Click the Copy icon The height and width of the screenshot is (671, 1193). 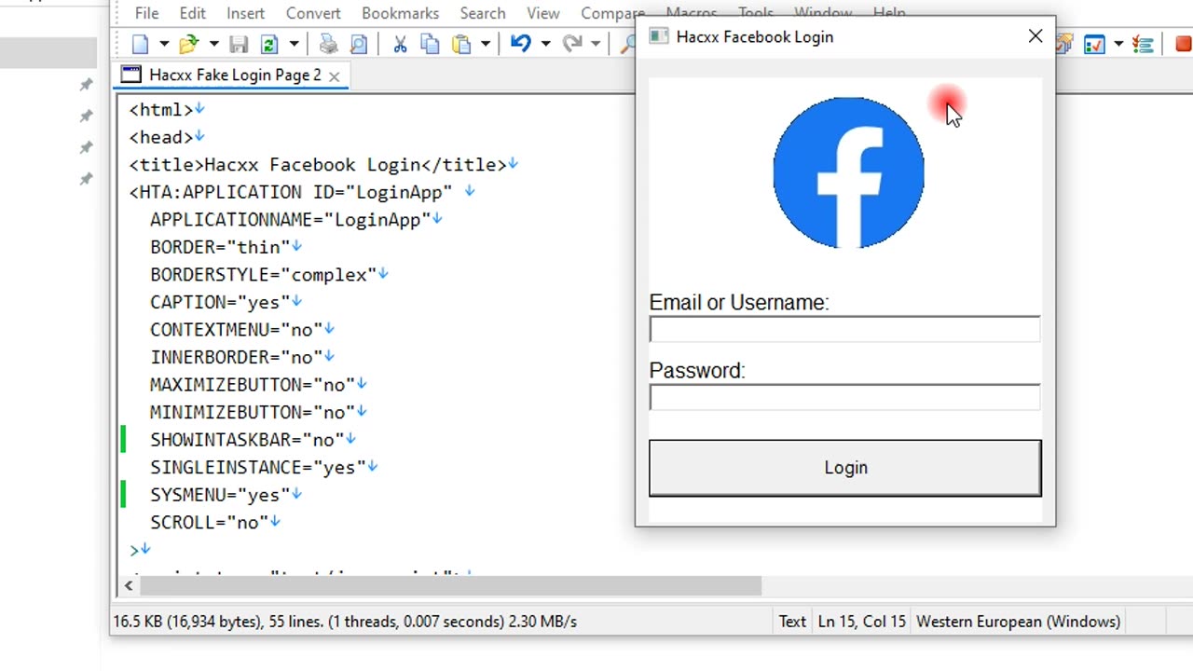tap(430, 44)
